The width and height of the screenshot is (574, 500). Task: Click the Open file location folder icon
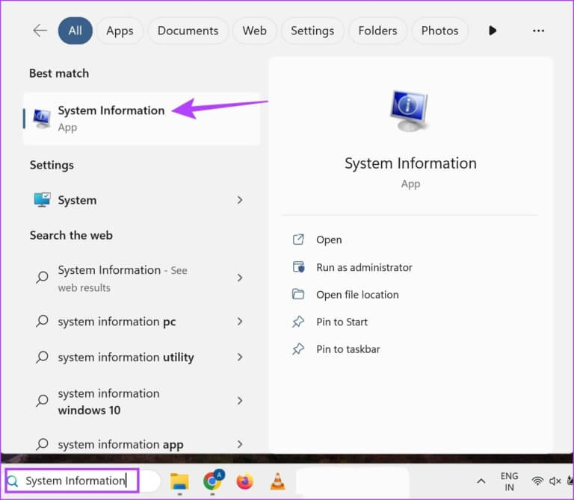coord(298,294)
